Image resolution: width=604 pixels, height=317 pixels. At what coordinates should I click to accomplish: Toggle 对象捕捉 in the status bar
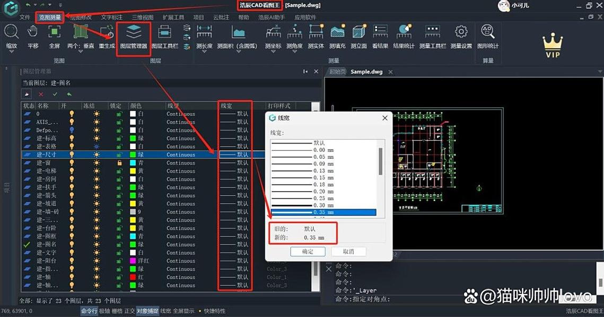coord(147,311)
